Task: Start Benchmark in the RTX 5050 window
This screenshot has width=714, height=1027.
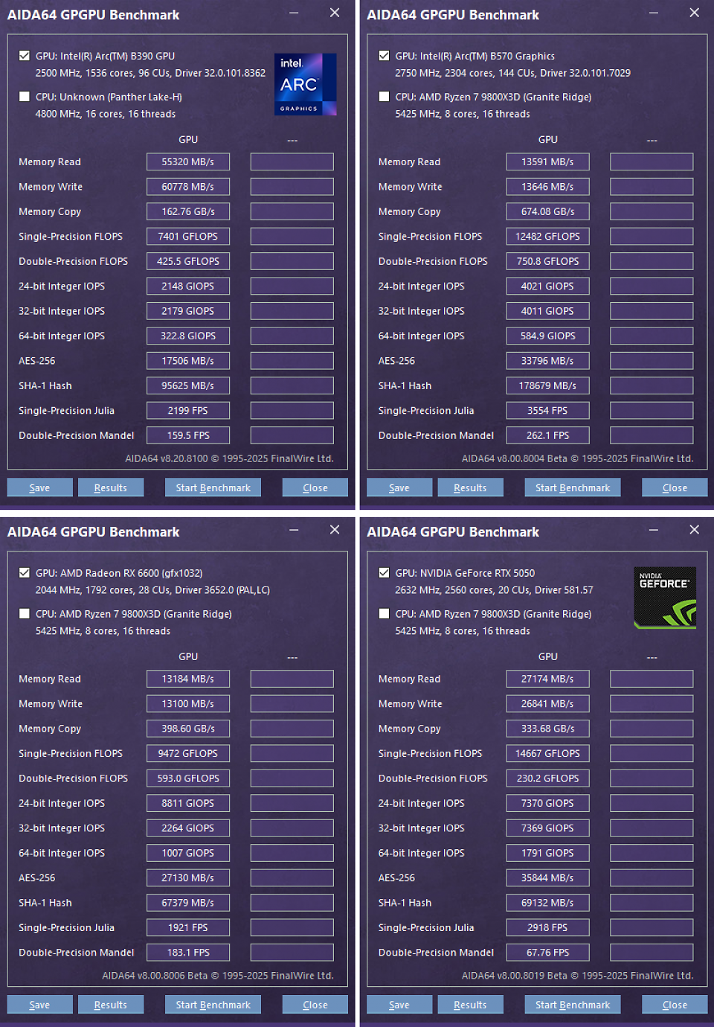Action: click(573, 1005)
